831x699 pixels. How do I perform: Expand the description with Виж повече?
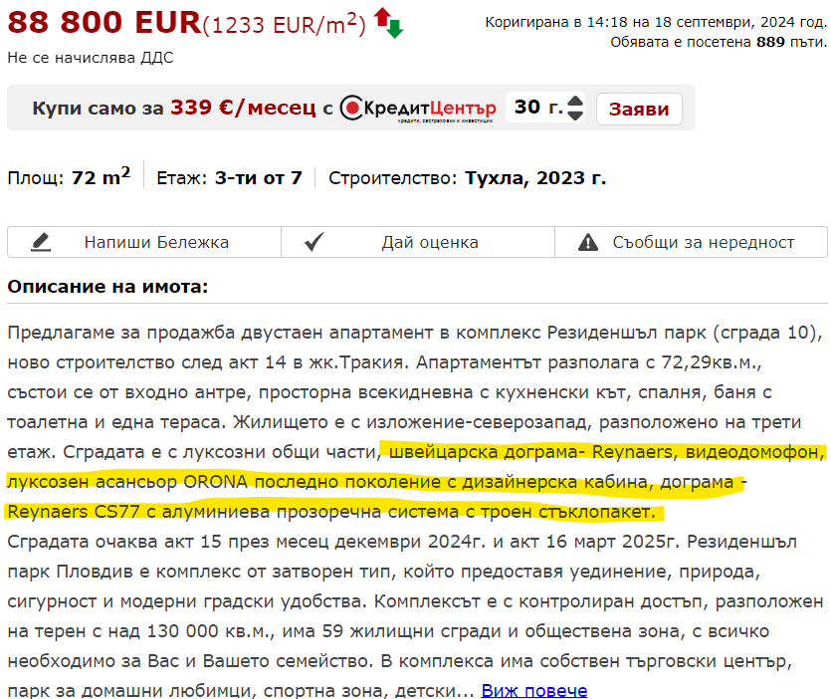[534, 690]
